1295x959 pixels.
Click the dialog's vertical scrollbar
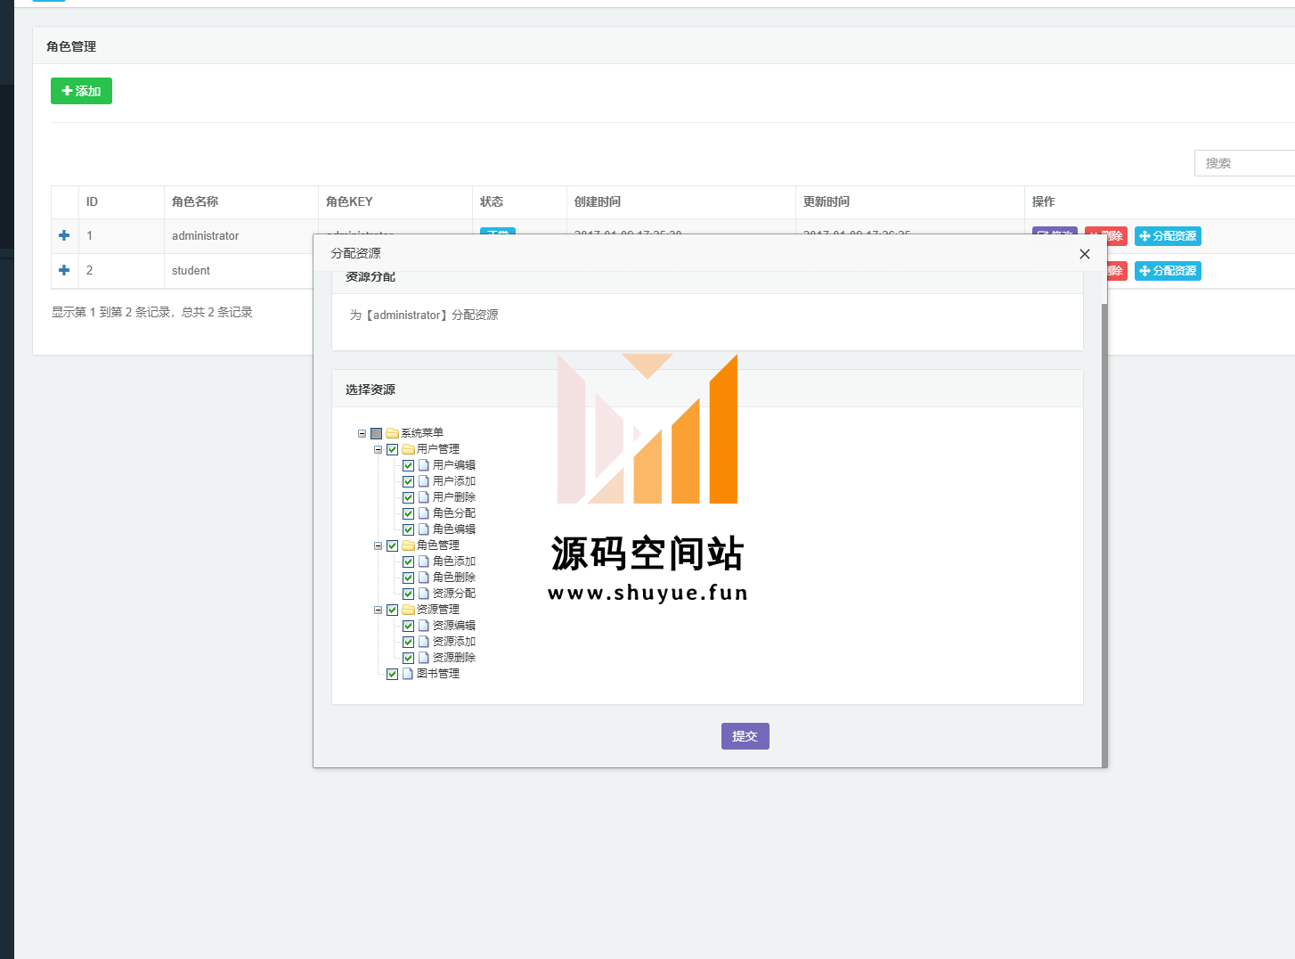click(1104, 535)
